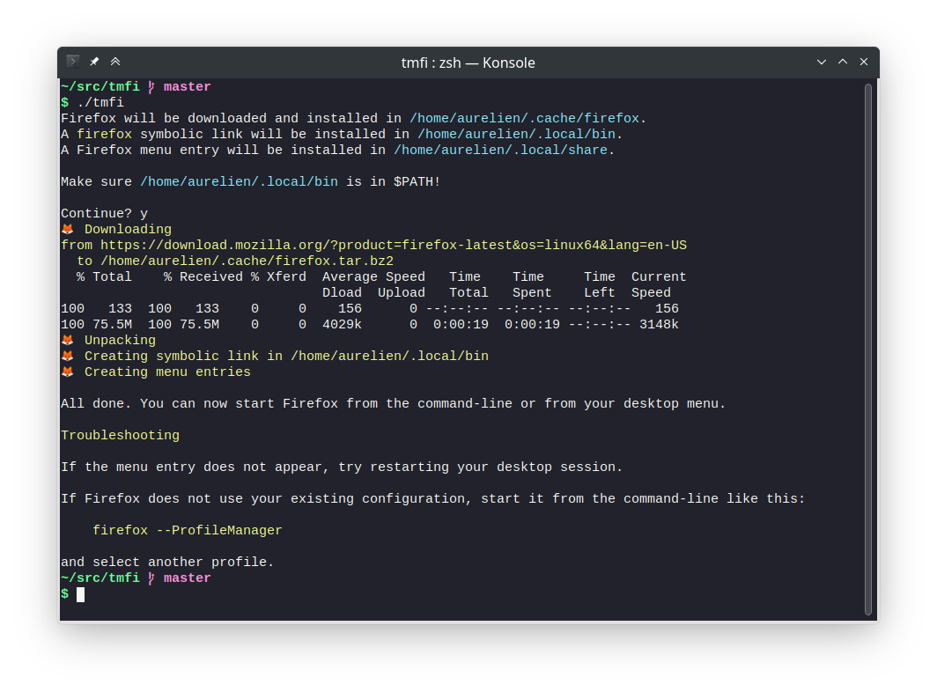
Task: Click the terminal cursor at the prompt
Action: click(x=81, y=594)
